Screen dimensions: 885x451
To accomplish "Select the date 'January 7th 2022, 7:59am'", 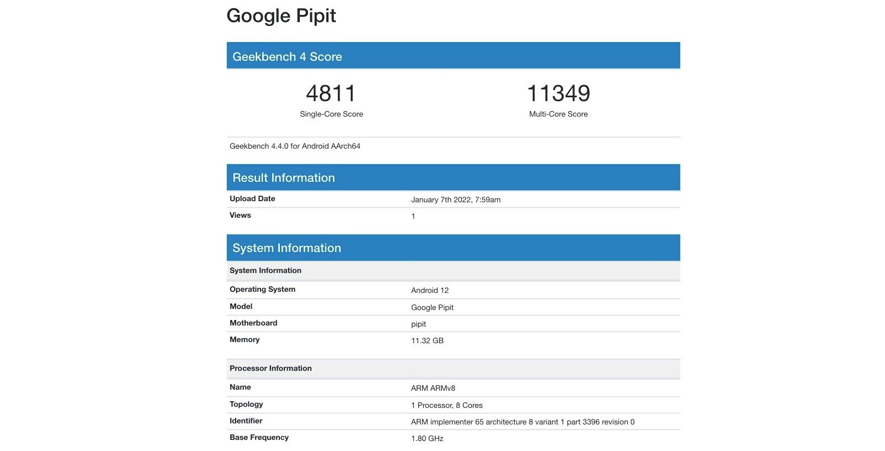I will (456, 200).
